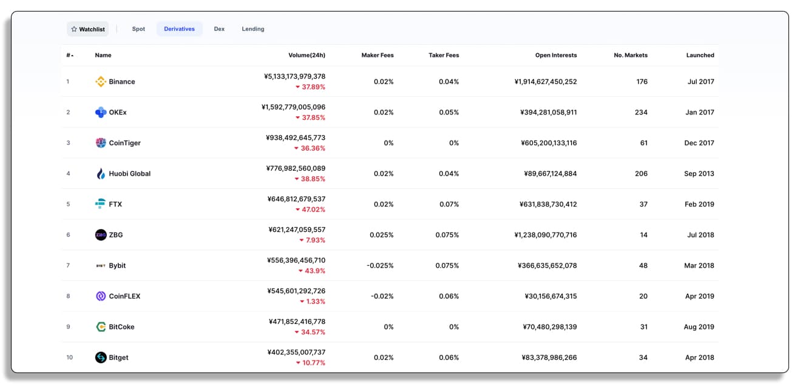Click ZBG open interest ¥1,238,090,770,716
Image resolution: width=800 pixels, height=384 pixels.
click(x=546, y=235)
